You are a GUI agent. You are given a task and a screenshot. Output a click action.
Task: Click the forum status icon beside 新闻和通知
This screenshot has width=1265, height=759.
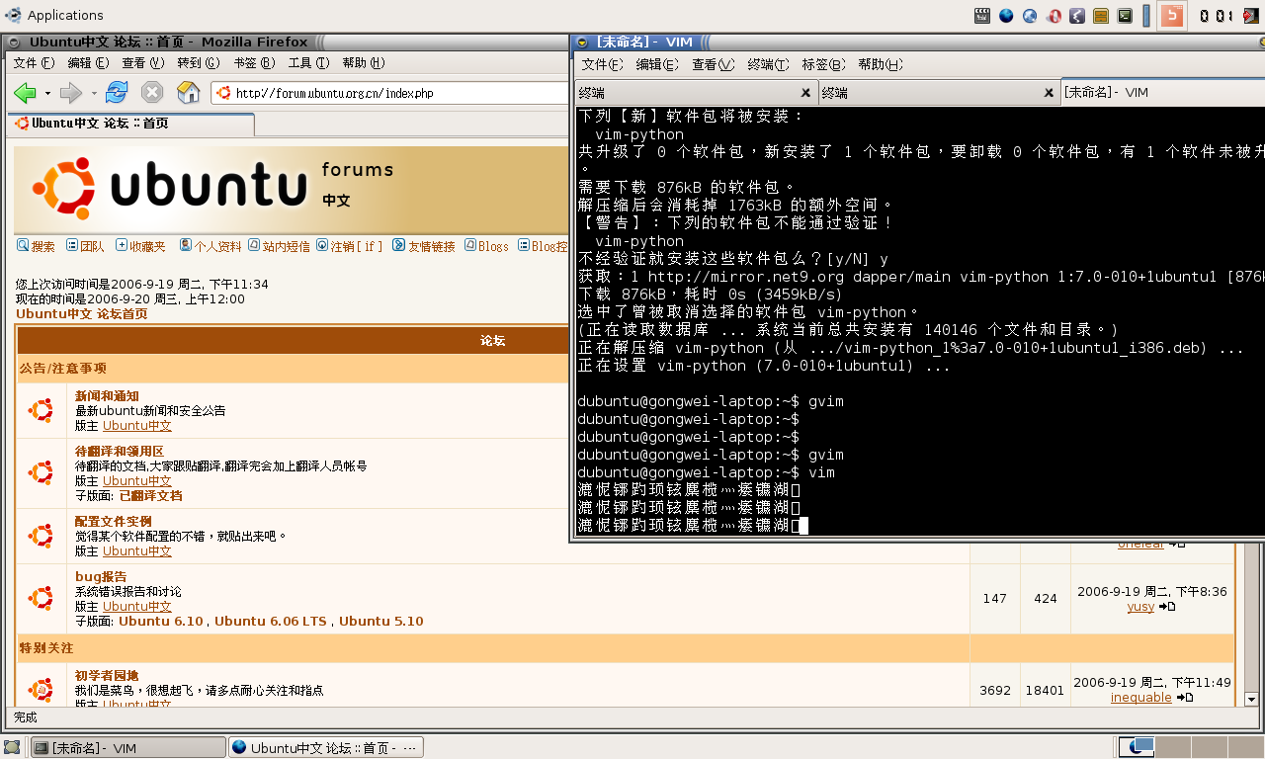tap(41, 410)
